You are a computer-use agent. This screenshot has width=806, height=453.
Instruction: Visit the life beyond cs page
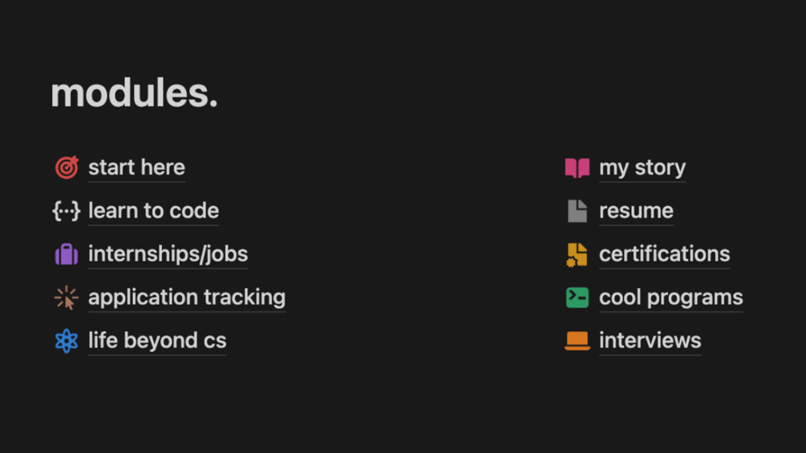point(157,341)
